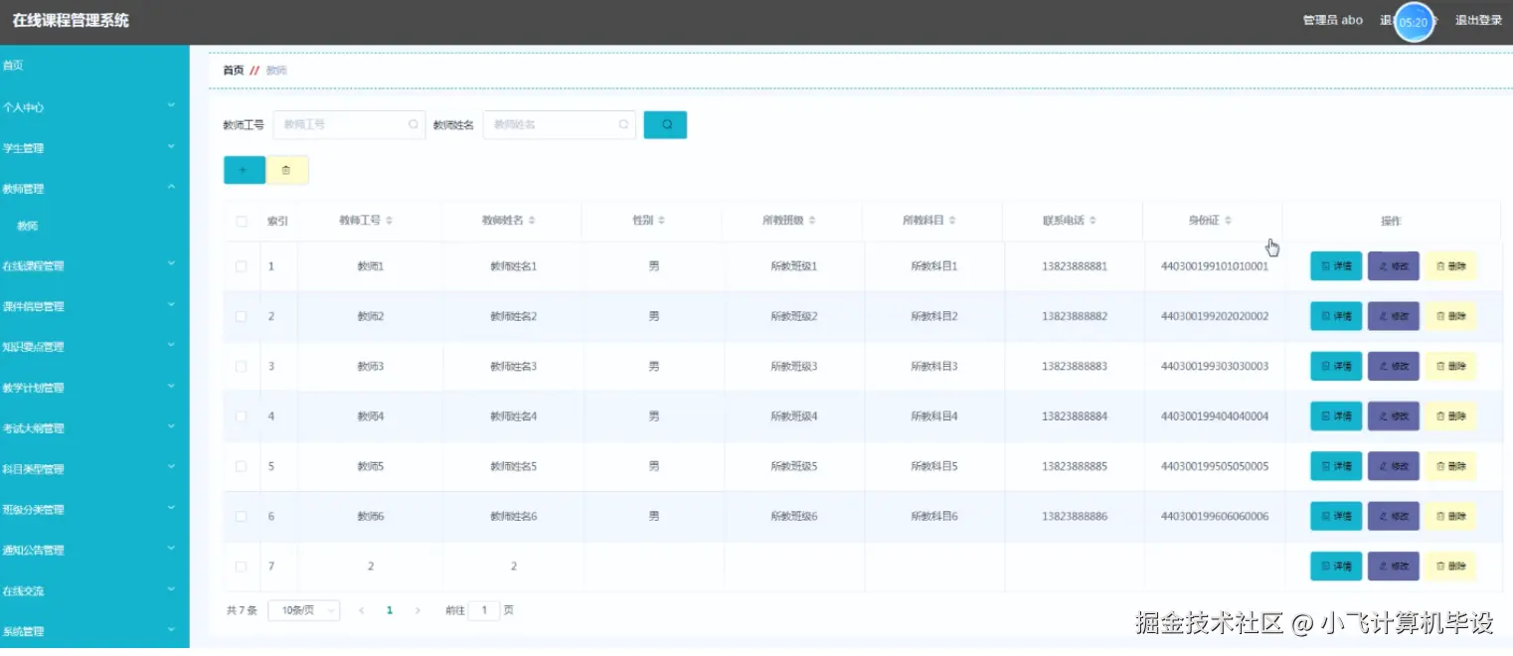Open 详情 for row 教师1

point(1336,266)
